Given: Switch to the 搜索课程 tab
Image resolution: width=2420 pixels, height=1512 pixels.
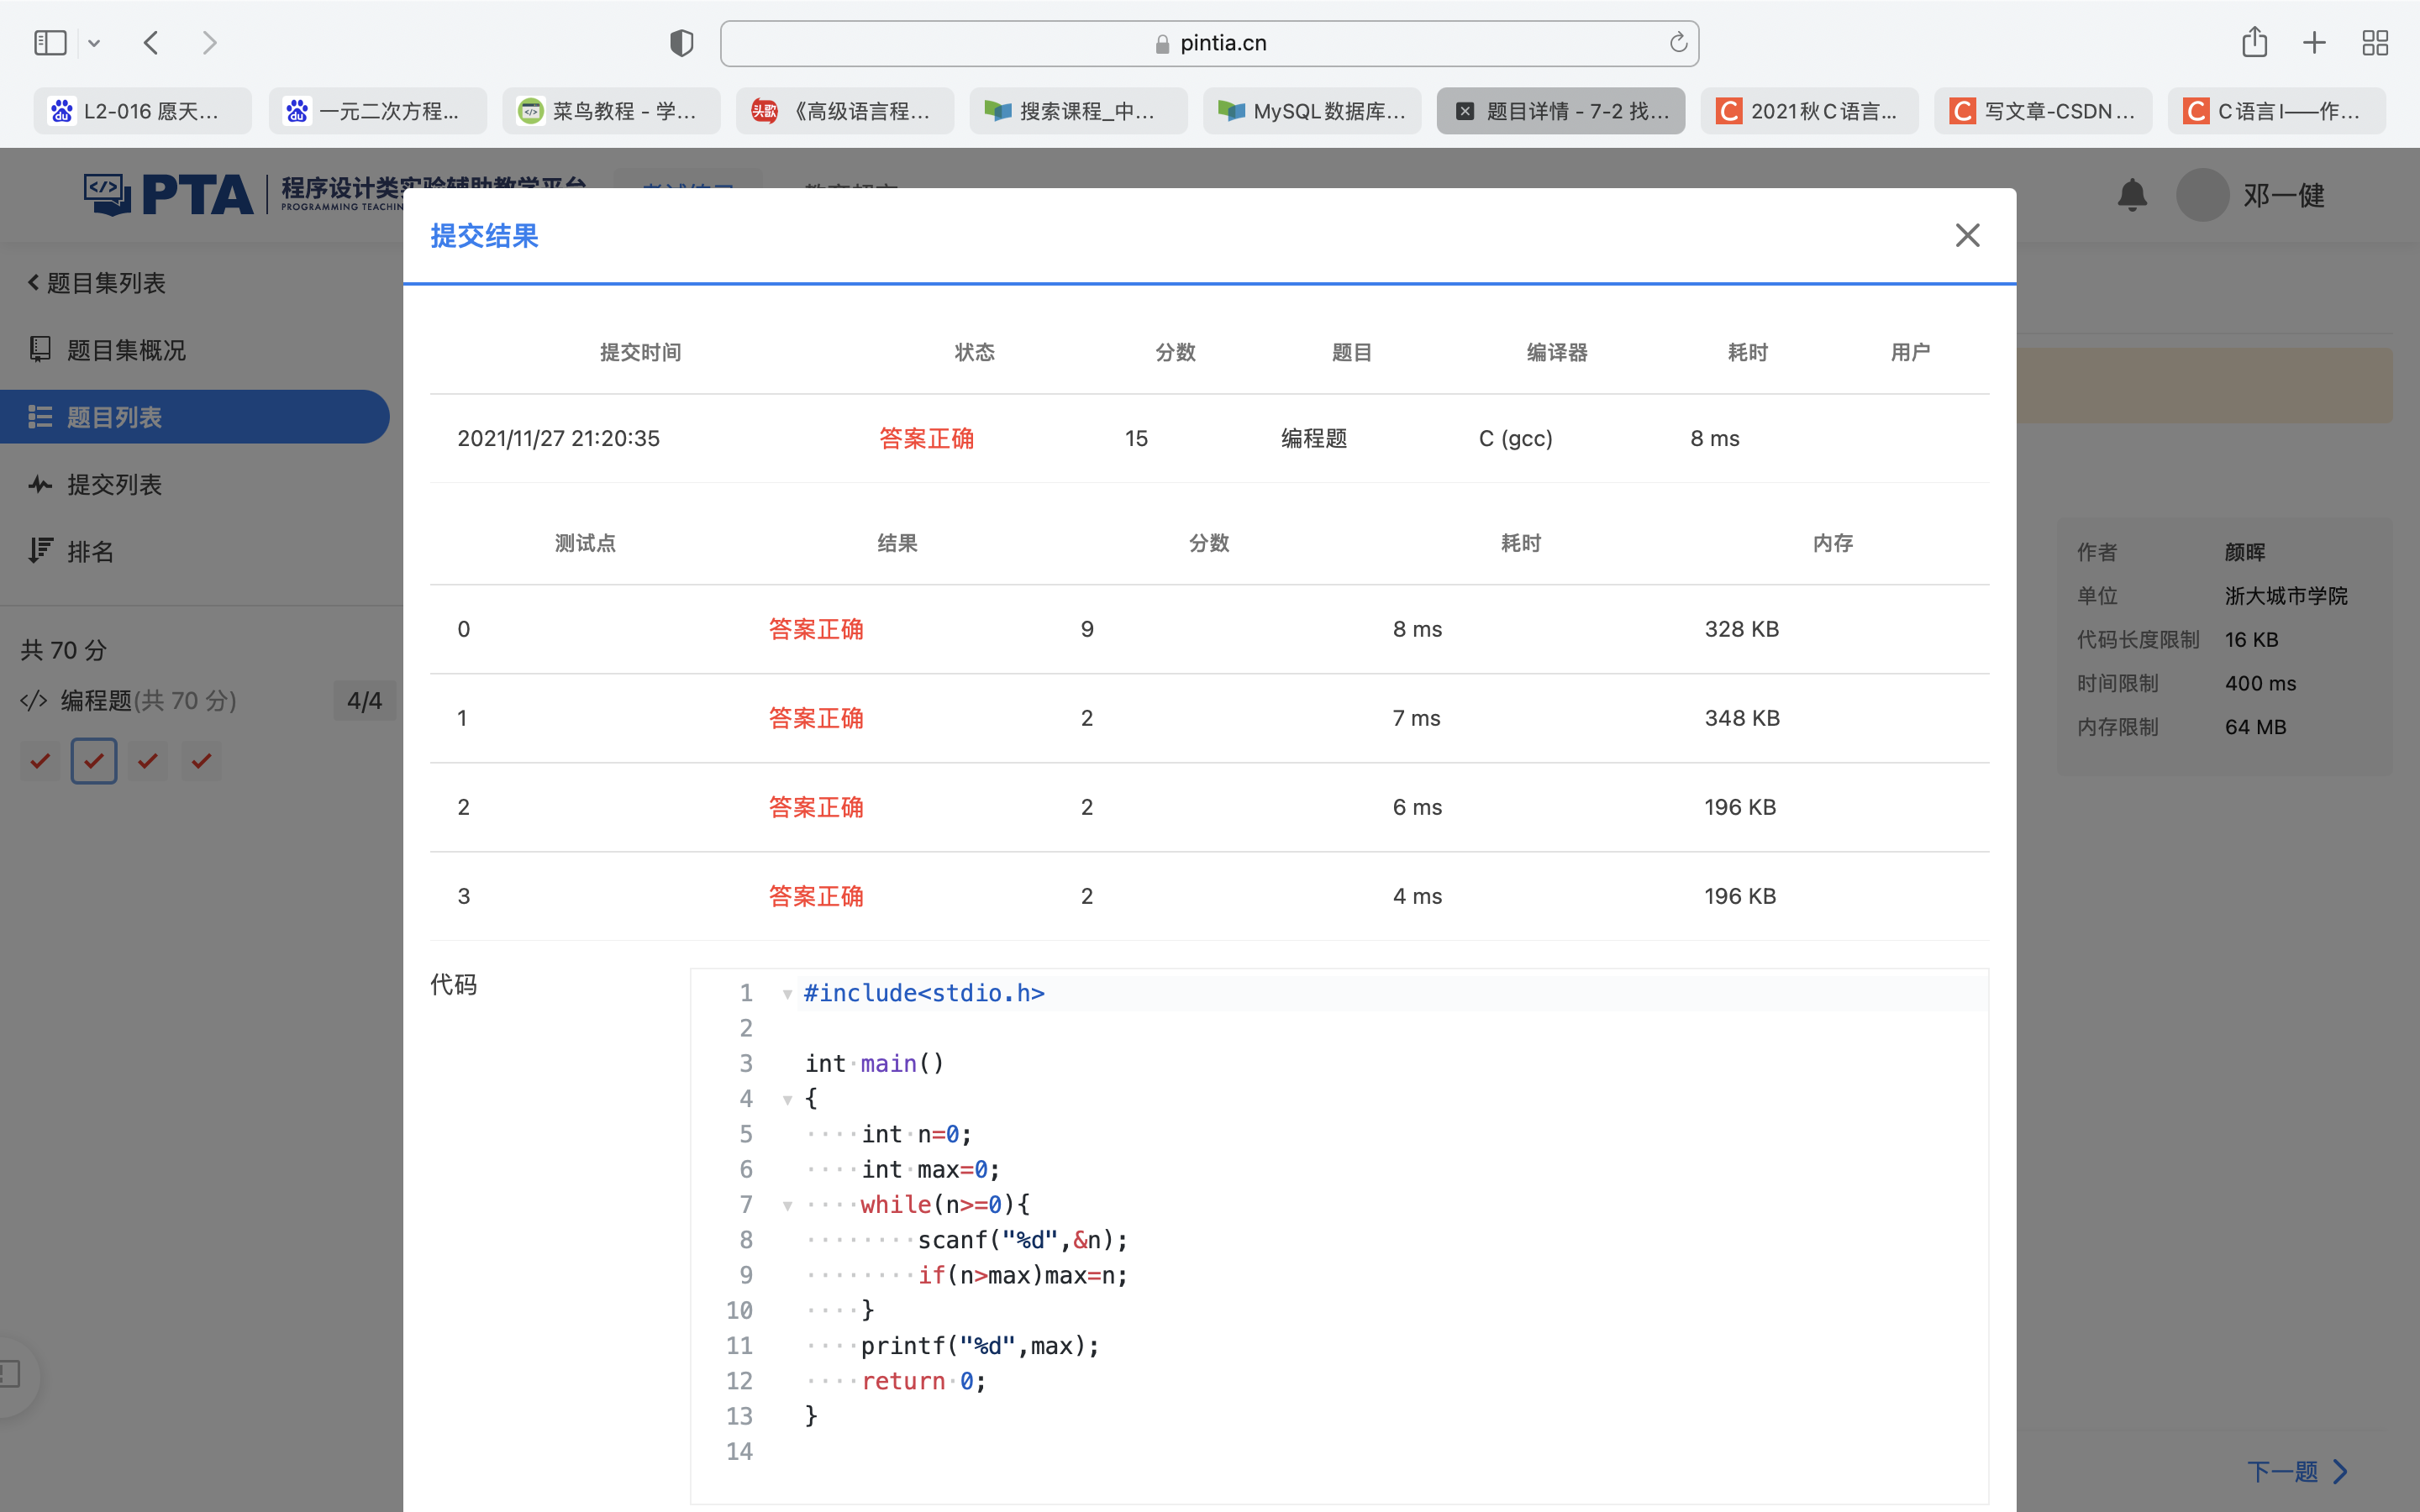Looking at the screenshot, I should click(1078, 111).
